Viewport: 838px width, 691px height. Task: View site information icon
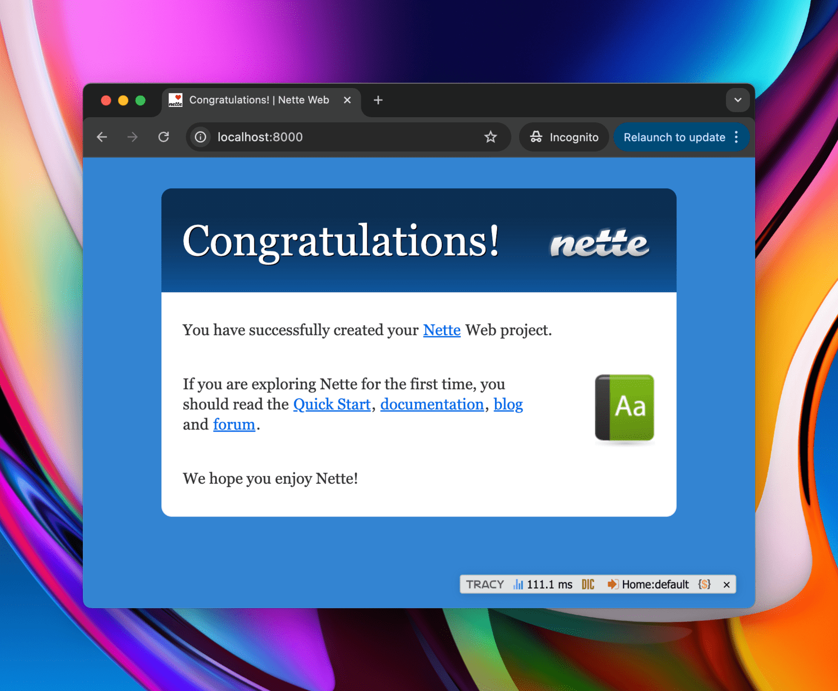pyautogui.click(x=201, y=137)
